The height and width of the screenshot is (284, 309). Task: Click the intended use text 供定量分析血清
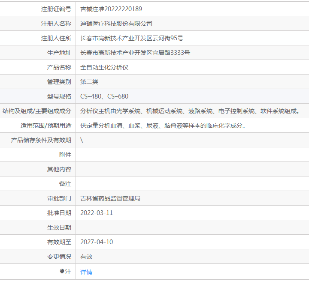[163, 126]
